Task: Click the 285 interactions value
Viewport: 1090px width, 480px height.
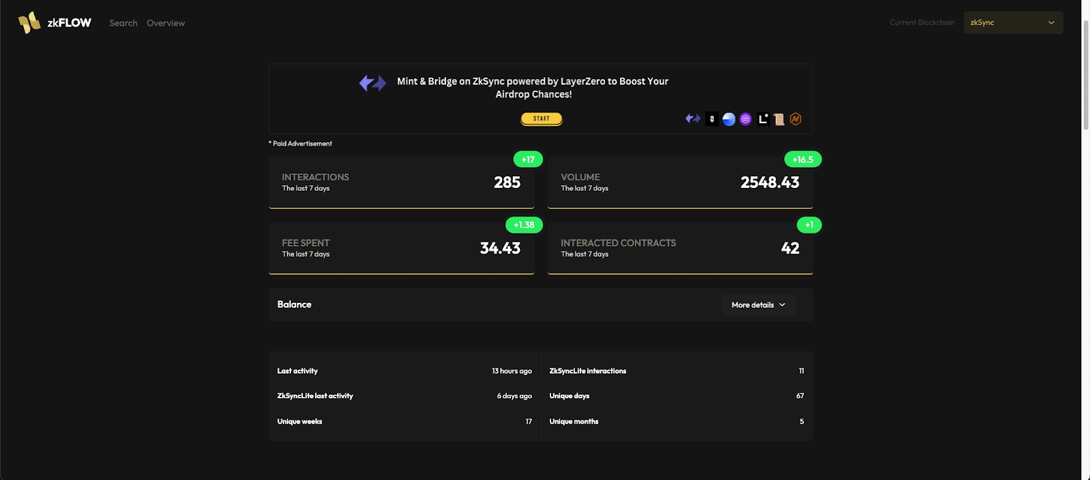Action: point(507,182)
